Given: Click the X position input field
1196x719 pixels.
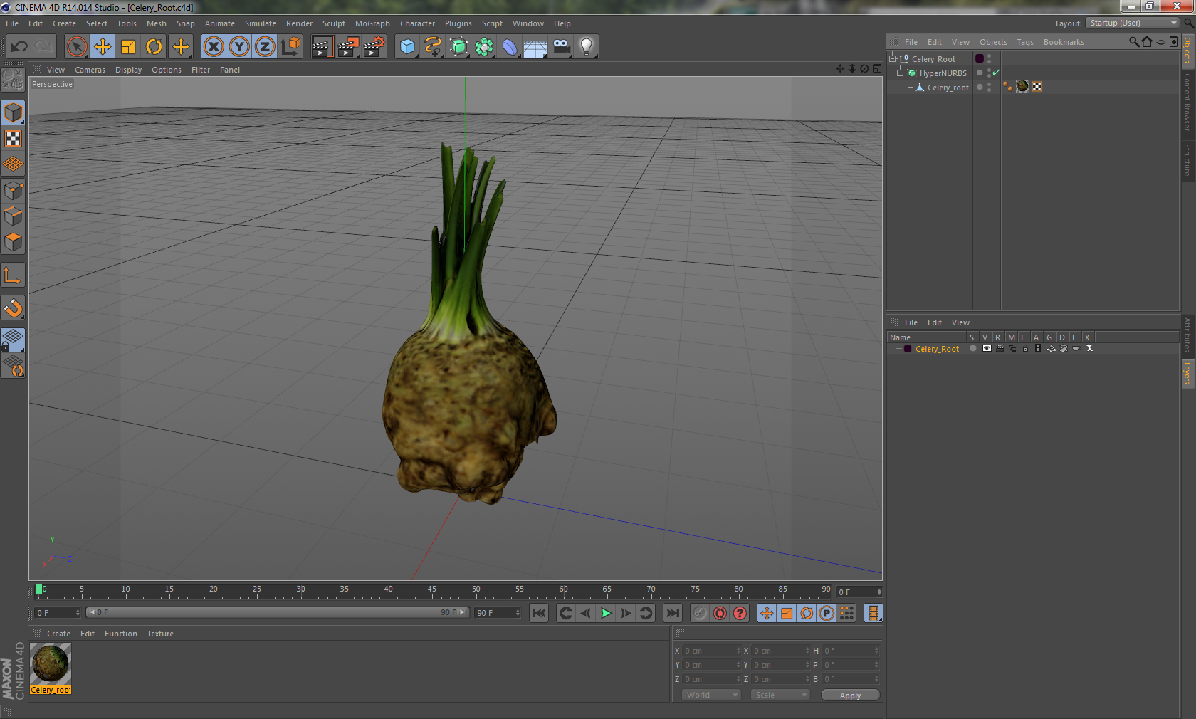Looking at the screenshot, I should [712, 651].
